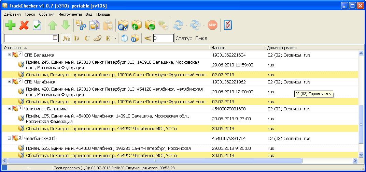The image size is (366, 172).
Task: Click the vertical scrollbar thumb
Action: coord(362,124)
